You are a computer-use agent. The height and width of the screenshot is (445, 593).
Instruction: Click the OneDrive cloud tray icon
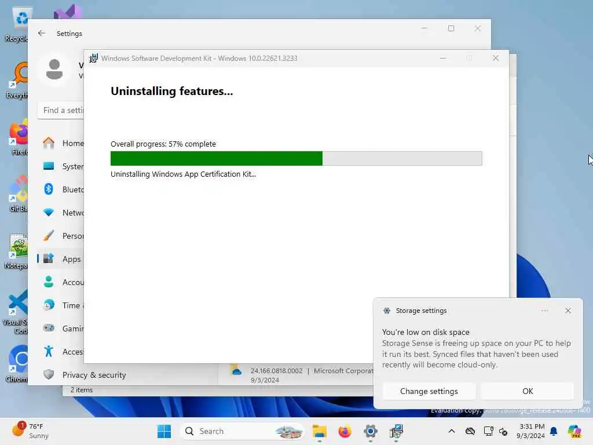tap(470, 431)
